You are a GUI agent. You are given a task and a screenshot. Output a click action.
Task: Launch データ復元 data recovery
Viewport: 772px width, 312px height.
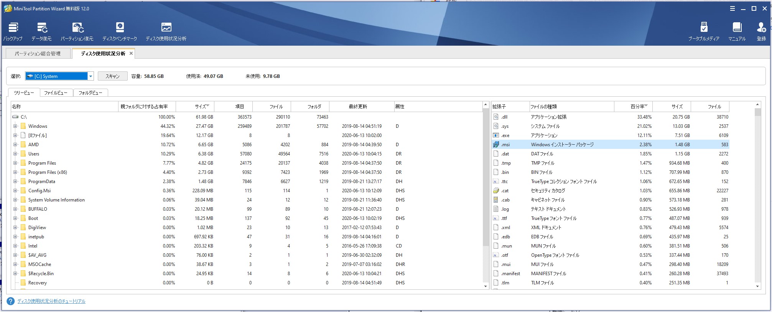[x=41, y=31]
